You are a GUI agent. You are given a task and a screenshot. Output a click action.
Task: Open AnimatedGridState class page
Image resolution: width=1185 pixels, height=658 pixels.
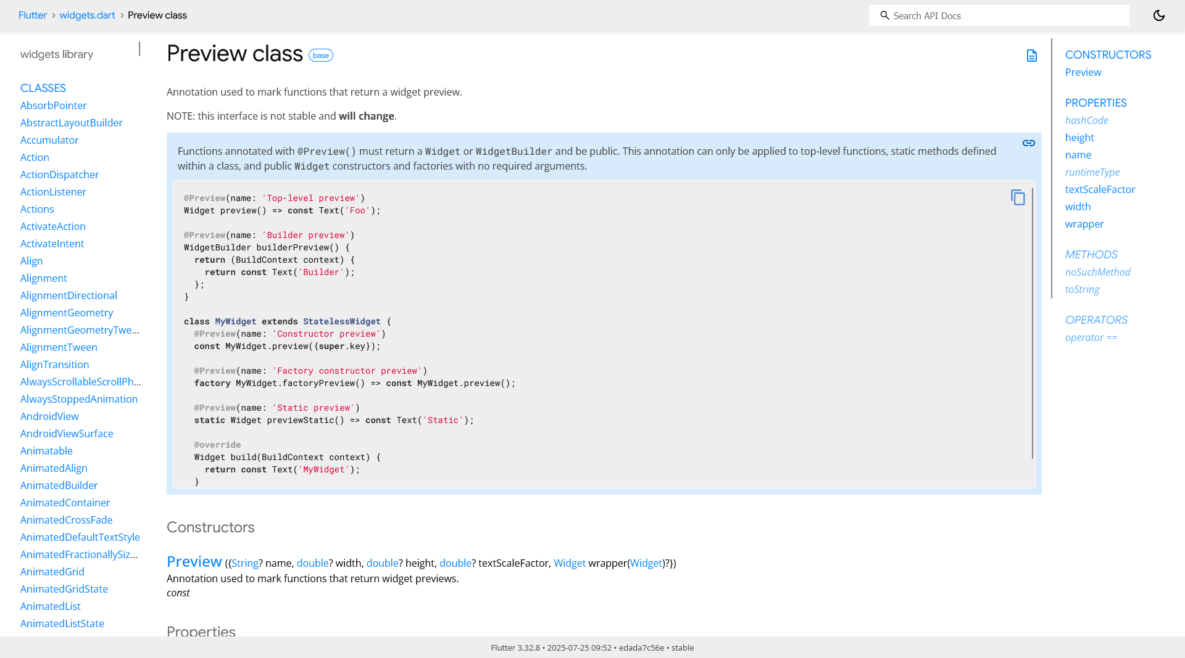(x=64, y=589)
